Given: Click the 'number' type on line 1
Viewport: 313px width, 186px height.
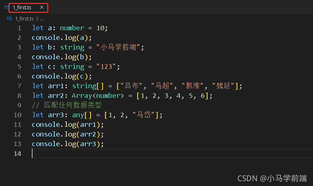Looking at the screenshot, I should pos(72,28).
